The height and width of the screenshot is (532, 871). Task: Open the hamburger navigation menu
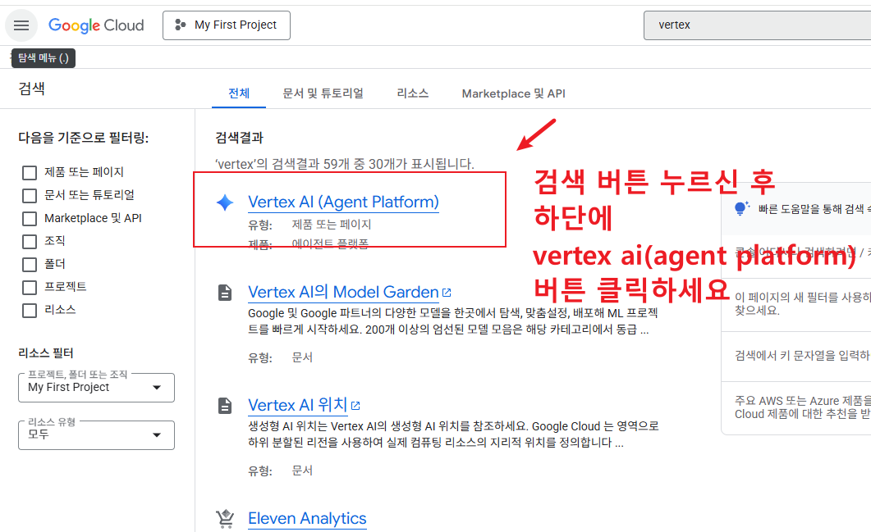click(x=21, y=25)
